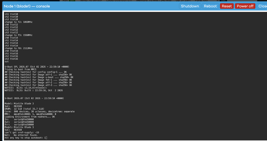The width and height of the screenshot is (267, 141).
Task: Select 'Loading Environment from nowhere... OK' line
Action: click(x=30, y=117)
